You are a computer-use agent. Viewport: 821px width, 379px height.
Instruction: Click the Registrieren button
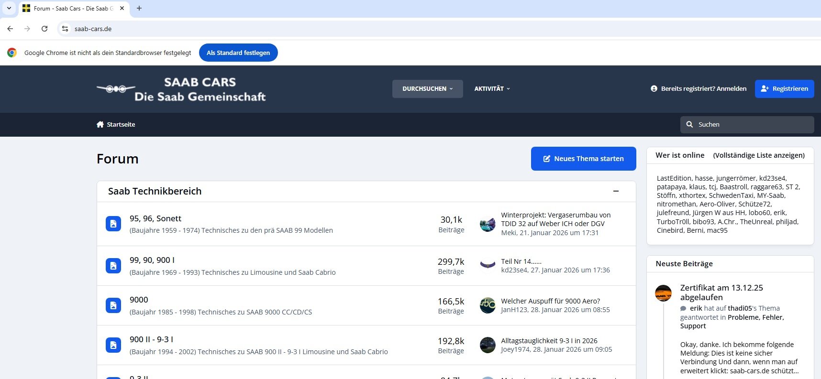click(784, 89)
